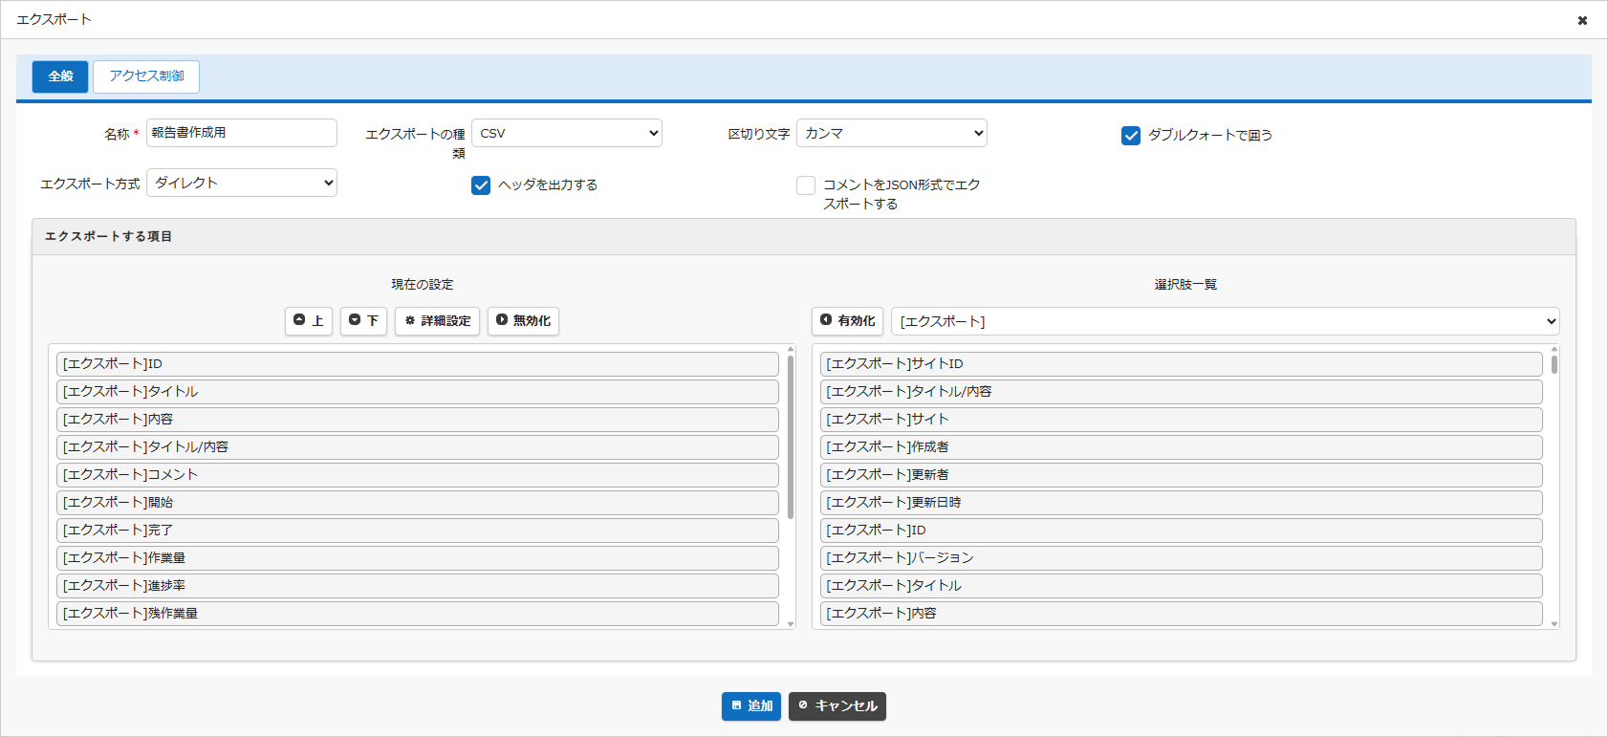Click the 無効化 button
The width and height of the screenshot is (1608, 737).
point(523,321)
